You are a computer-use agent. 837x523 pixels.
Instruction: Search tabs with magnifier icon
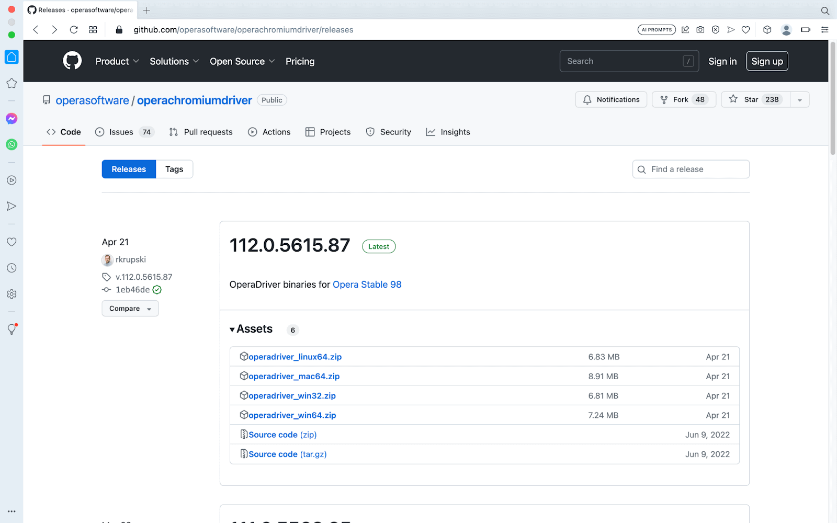click(825, 10)
